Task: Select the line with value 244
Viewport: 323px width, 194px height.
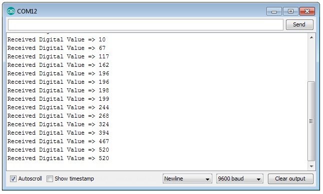Action: click(x=58, y=107)
